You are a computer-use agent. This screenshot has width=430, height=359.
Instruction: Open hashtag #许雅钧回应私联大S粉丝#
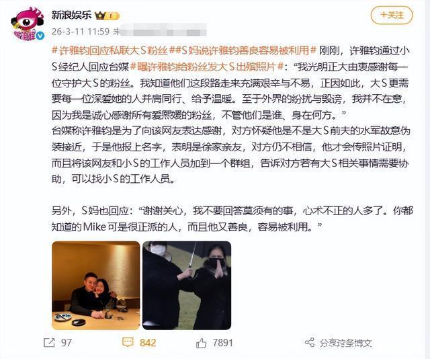110,50
